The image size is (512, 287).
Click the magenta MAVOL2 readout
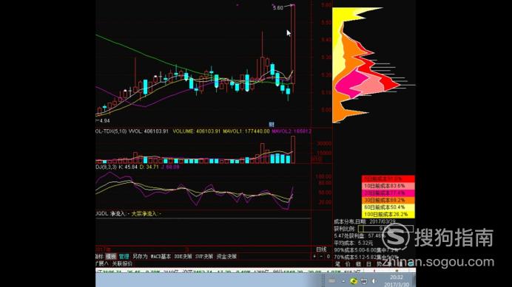tap(292, 131)
